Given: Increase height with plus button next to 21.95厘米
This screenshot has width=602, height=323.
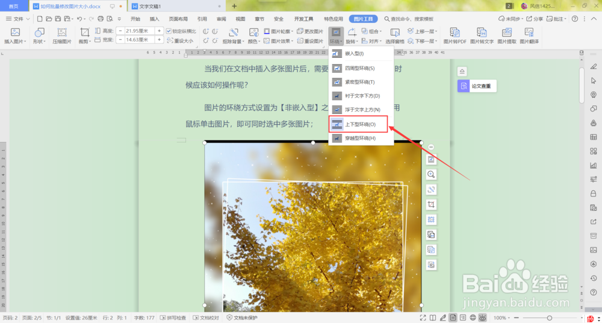Looking at the screenshot, I should 160,31.
